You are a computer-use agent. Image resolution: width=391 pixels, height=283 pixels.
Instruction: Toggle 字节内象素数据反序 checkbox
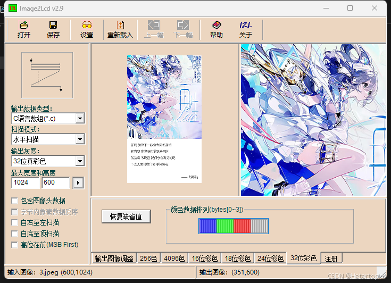(15, 212)
